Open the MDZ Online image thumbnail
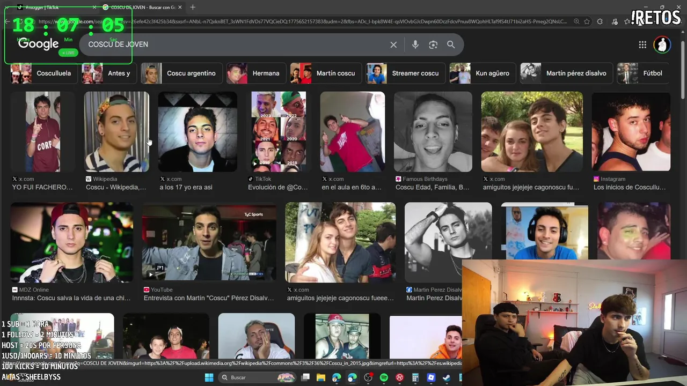The width and height of the screenshot is (687, 386). 72,242
